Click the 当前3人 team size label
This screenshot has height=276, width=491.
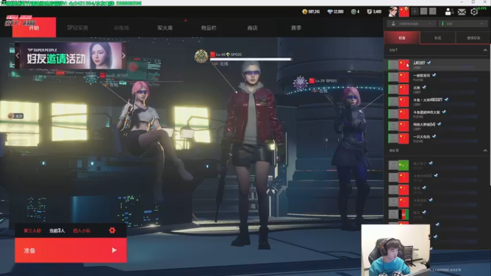(x=57, y=231)
